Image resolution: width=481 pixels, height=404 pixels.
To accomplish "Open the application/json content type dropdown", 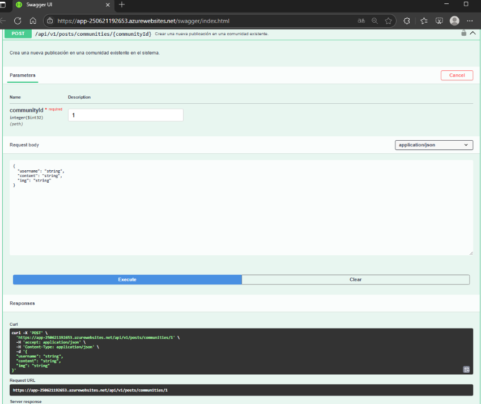I will (x=434, y=145).
